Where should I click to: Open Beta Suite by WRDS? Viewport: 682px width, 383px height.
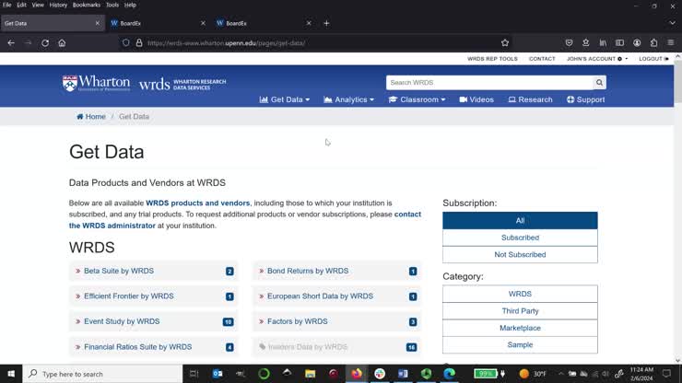pos(119,271)
